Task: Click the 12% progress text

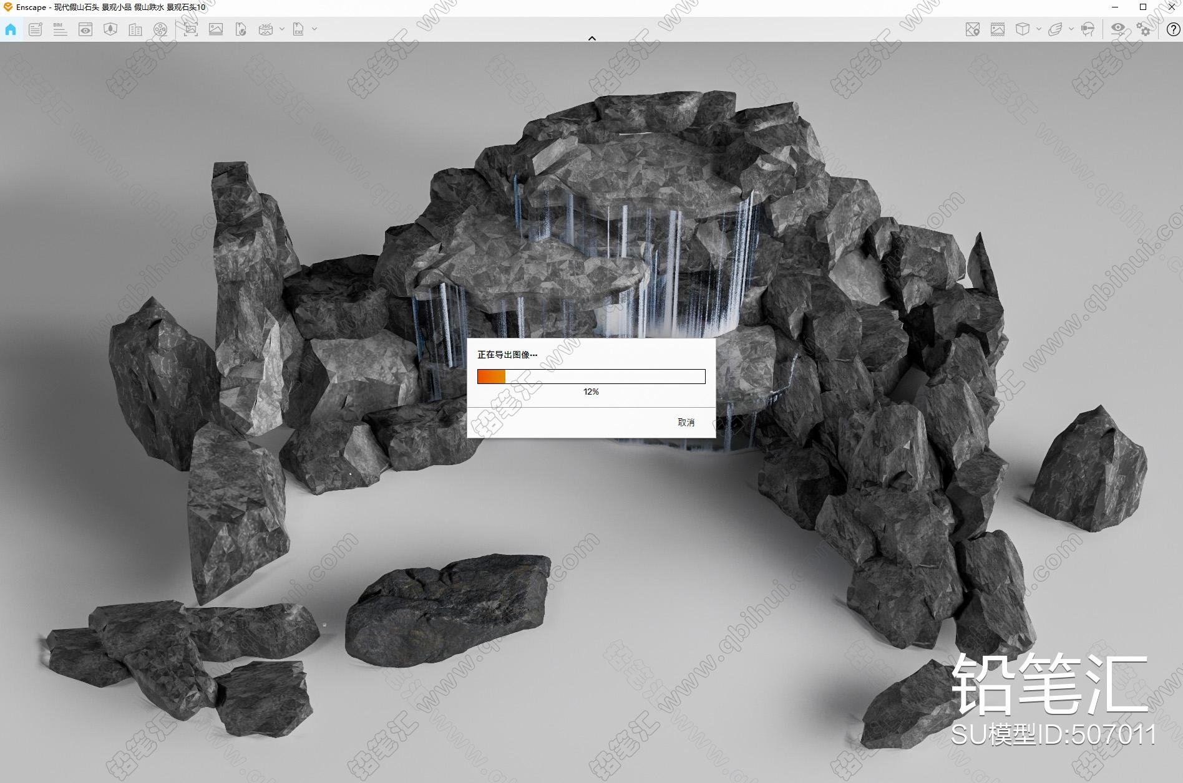Action: [x=591, y=392]
